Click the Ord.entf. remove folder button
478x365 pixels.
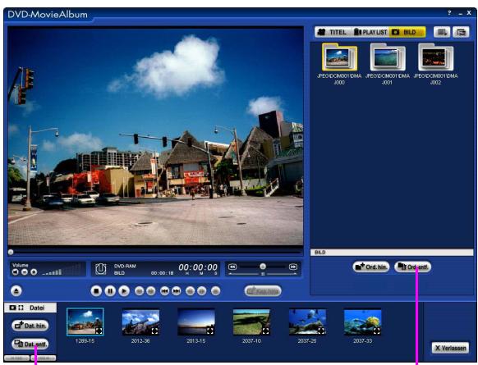tap(413, 267)
